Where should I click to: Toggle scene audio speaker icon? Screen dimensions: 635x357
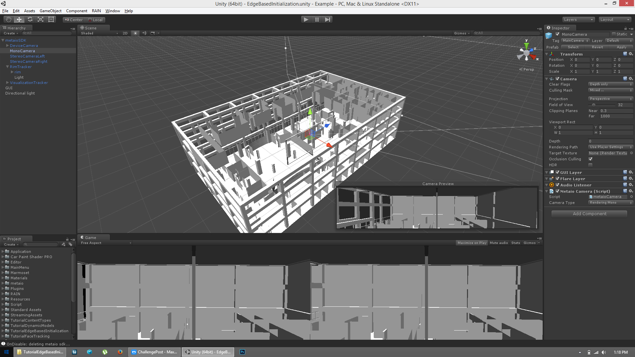pos(144,33)
